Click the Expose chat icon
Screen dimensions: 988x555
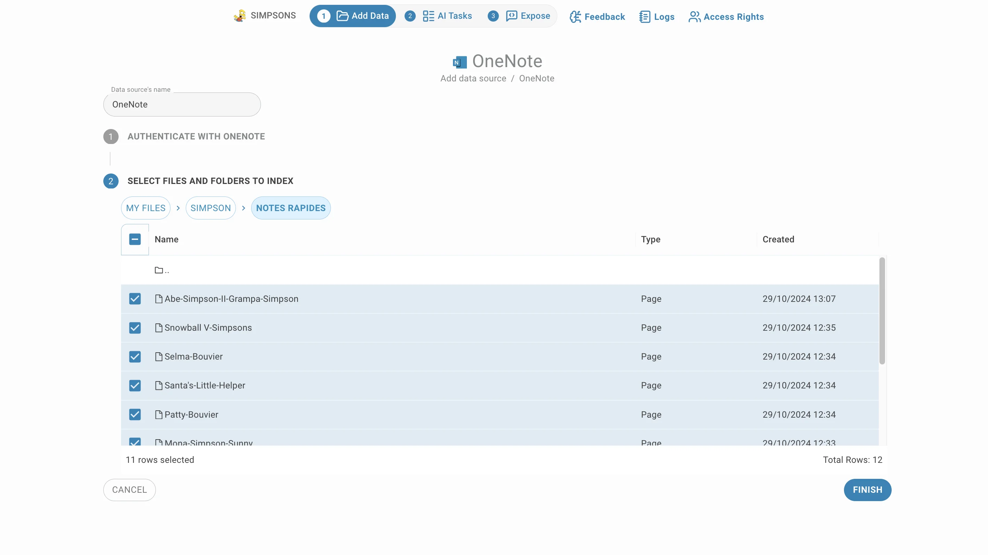coord(511,16)
